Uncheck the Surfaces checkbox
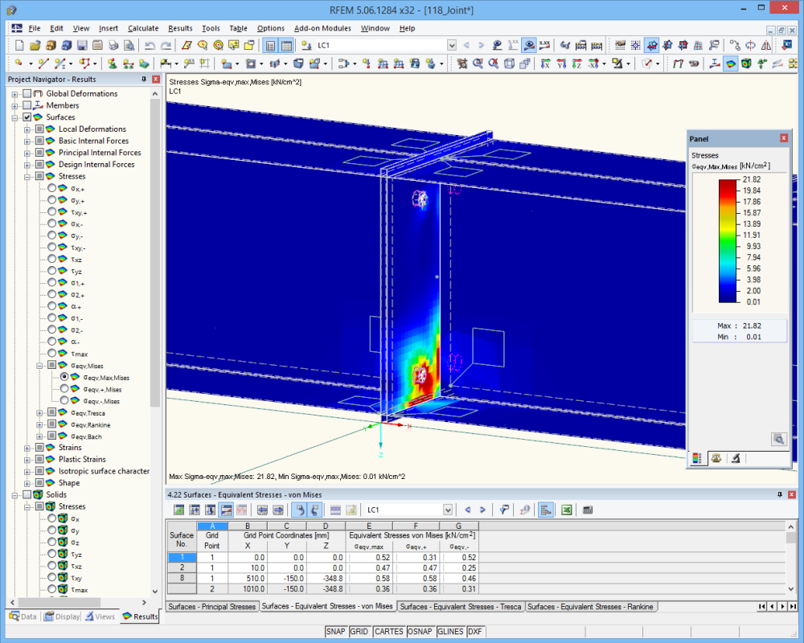Screen dimensions: 804x643 [x=27, y=117]
